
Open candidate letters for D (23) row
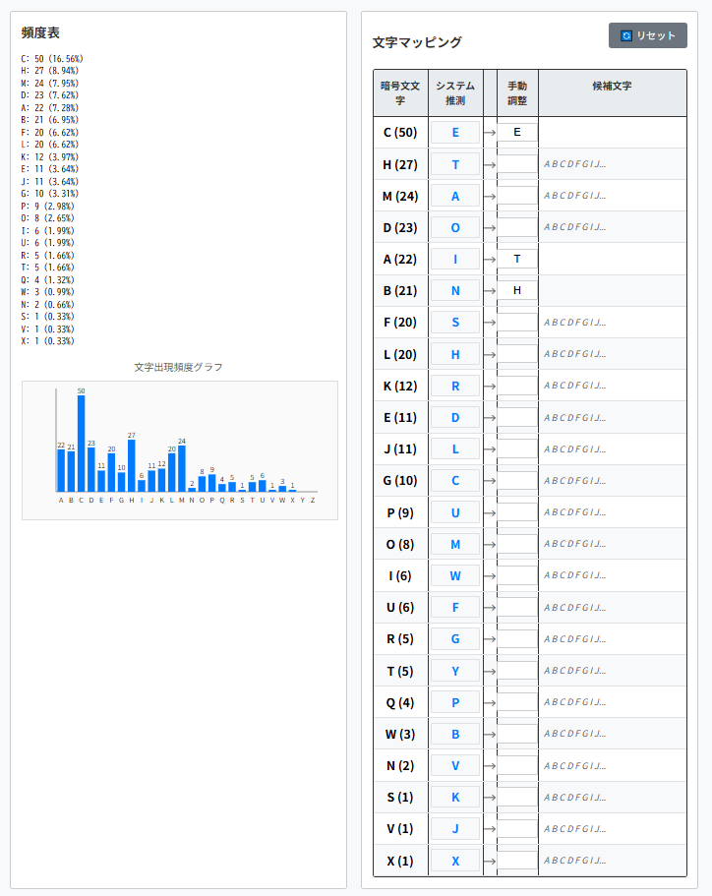coord(575,227)
